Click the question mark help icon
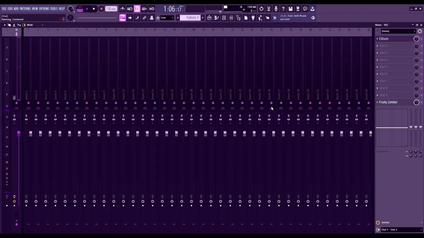This screenshot has height=238, width=424. pos(283,9)
